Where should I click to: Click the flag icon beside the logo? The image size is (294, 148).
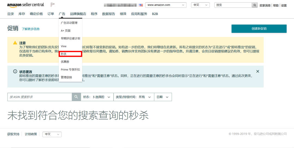(53, 5)
